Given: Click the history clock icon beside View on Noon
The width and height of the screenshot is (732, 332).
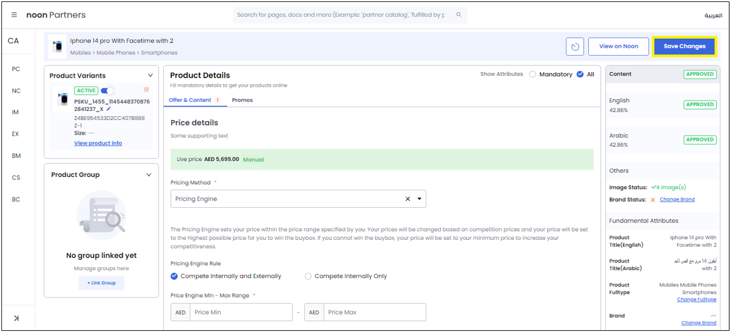Looking at the screenshot, I should (x=575, y=47).
